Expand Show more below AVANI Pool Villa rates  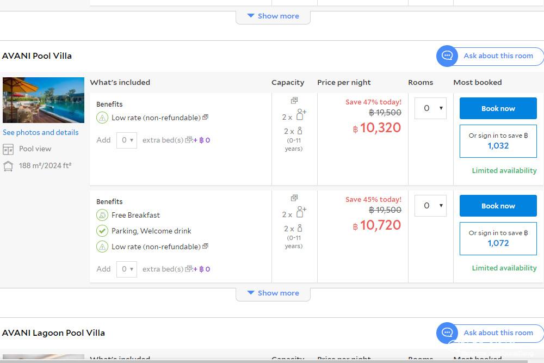(273, 293)
